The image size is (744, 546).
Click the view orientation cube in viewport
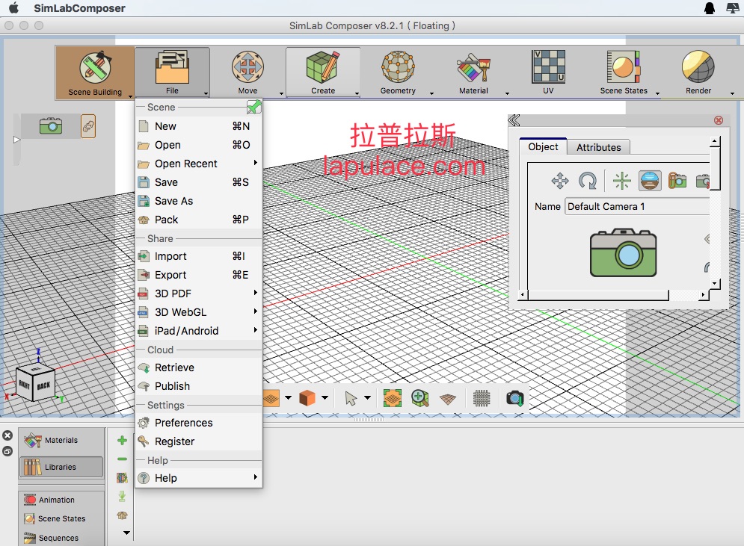[34, 383]
